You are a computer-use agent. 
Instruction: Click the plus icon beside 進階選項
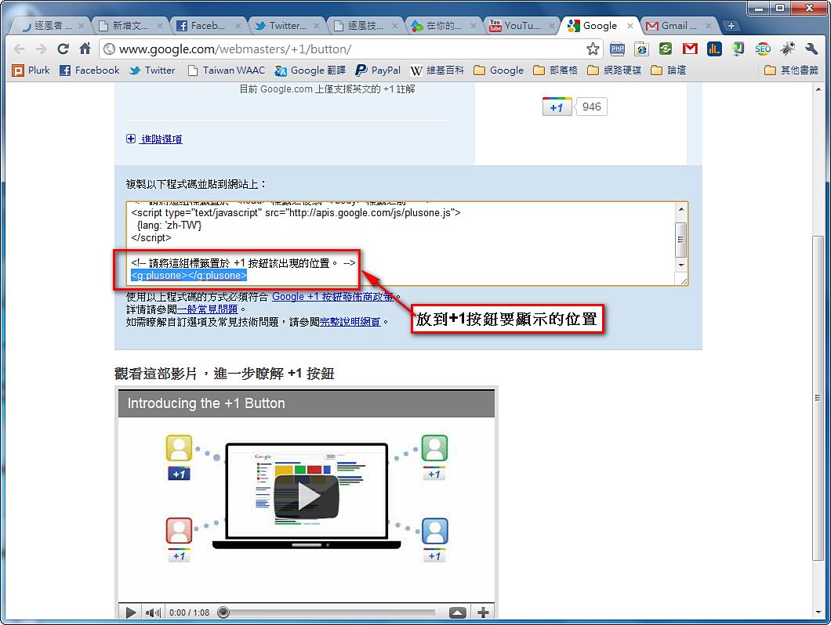click(131, 139)
